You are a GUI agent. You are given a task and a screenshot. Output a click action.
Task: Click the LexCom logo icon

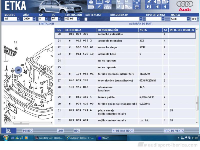pyautogui.click(x=8, y=130)
